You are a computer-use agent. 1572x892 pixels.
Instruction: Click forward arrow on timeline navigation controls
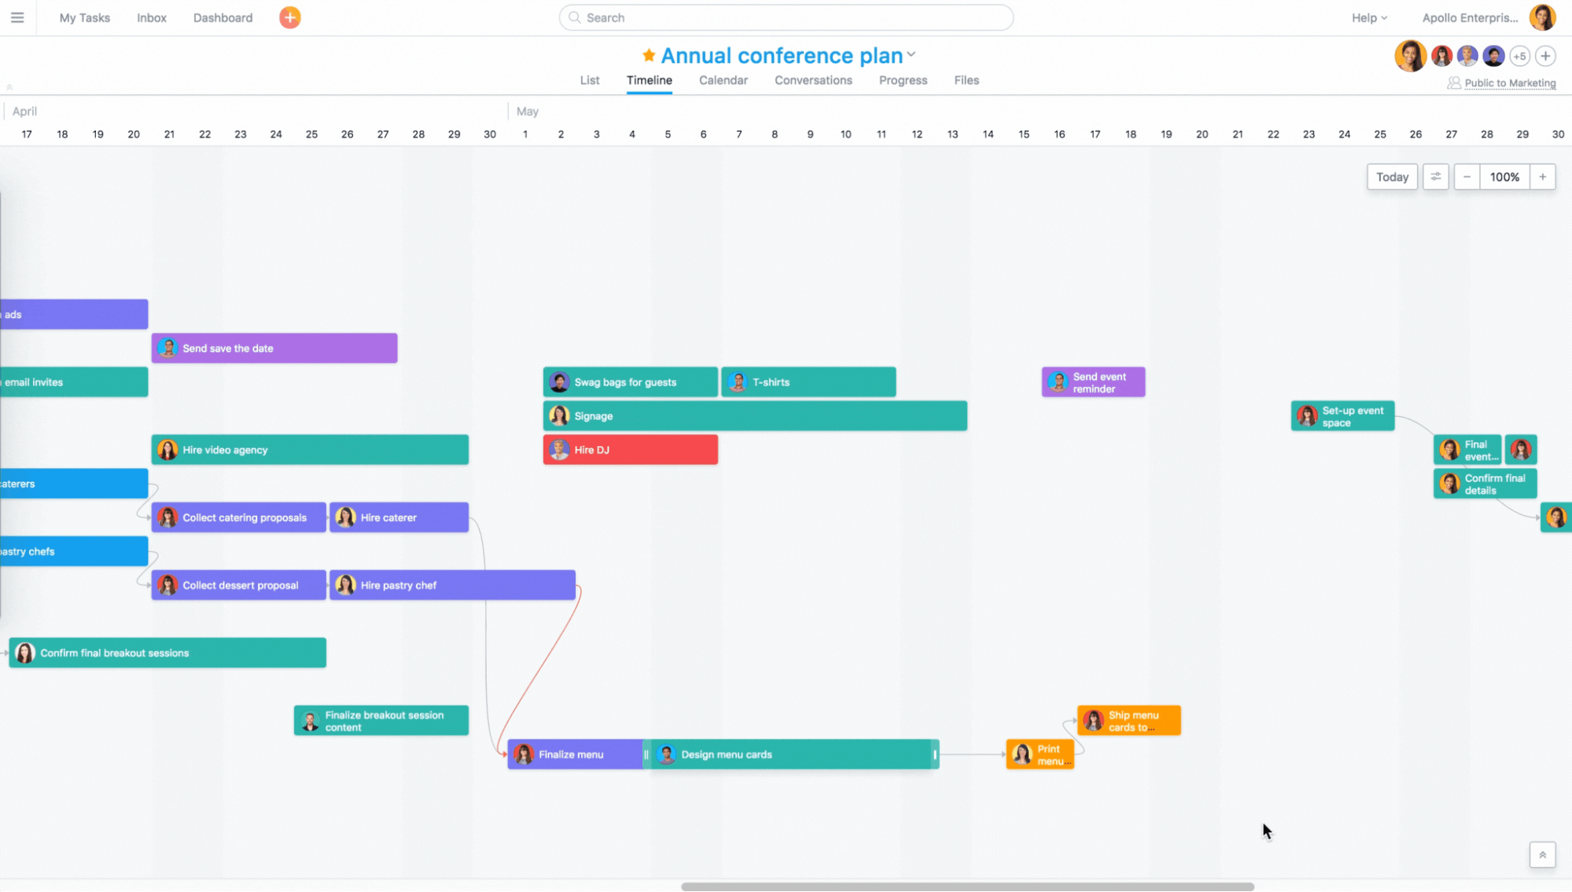[1543, 176]
